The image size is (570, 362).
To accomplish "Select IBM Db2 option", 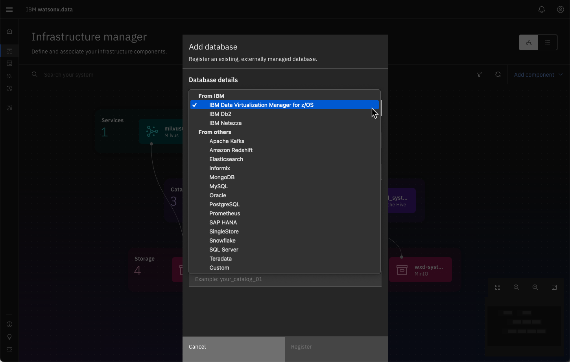I will (x=284, y=114).
